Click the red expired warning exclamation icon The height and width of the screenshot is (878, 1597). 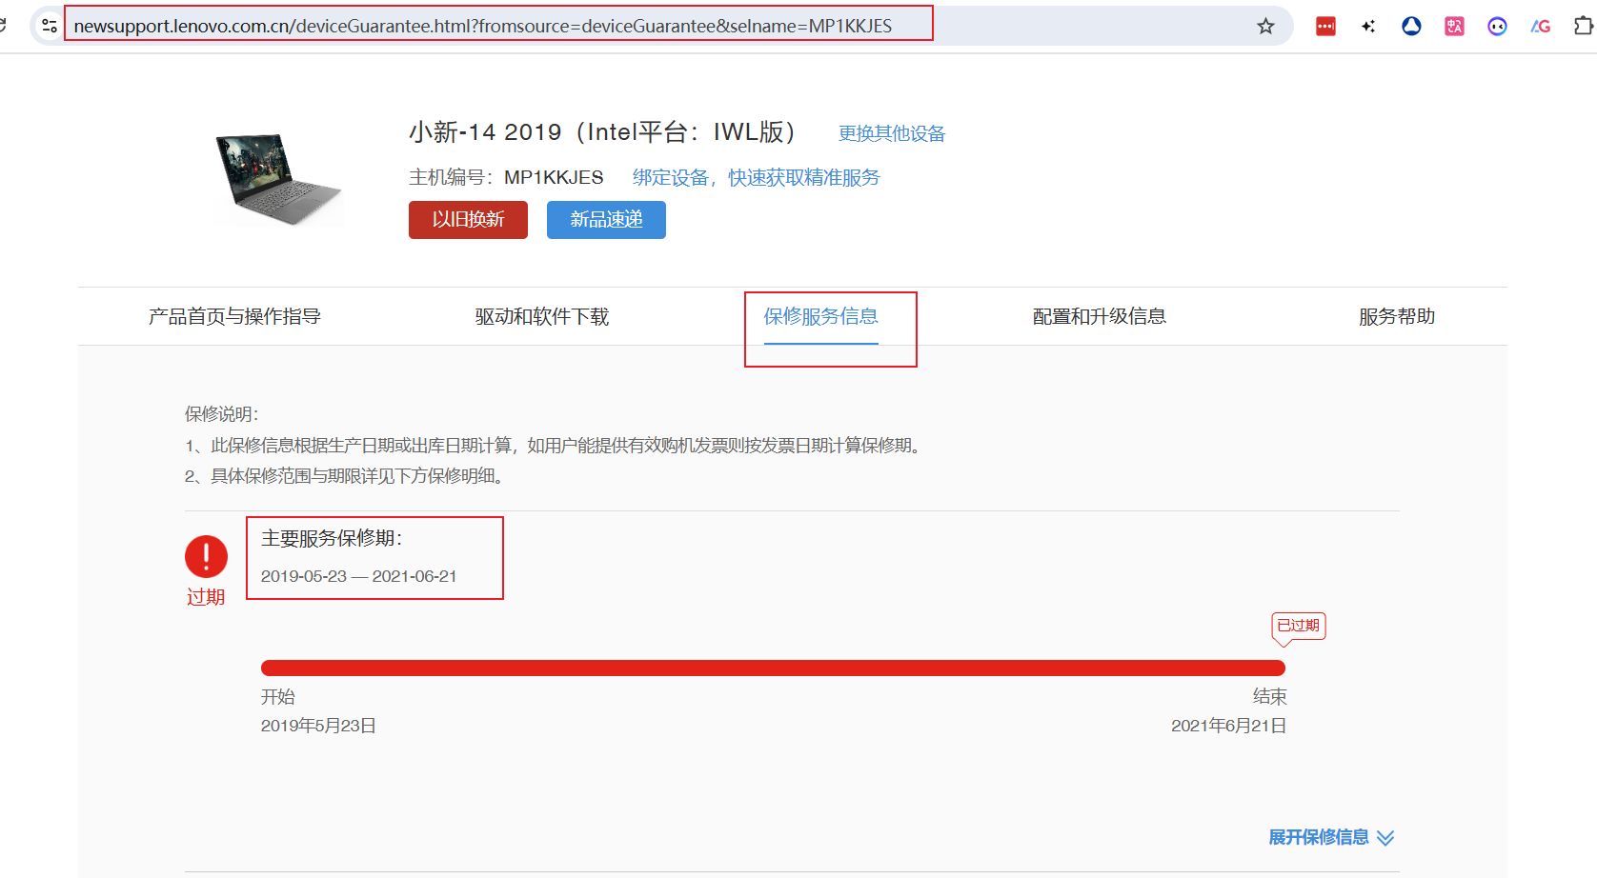tap(206, 556)
